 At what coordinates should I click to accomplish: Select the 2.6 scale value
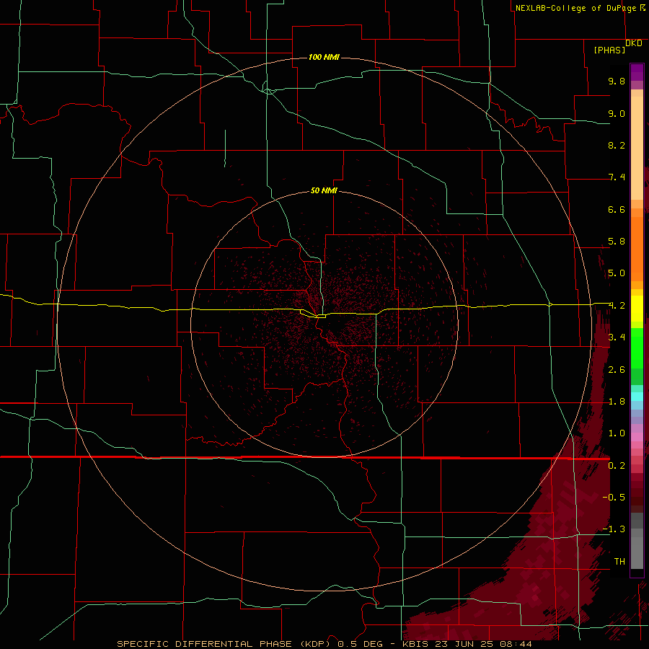617,370
